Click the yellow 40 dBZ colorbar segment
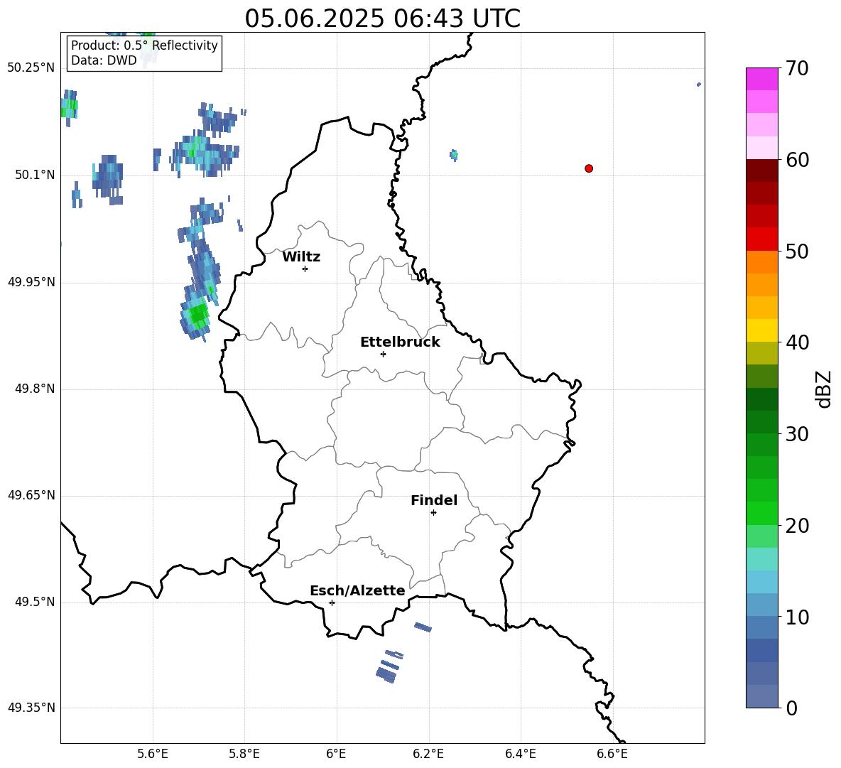This screenshot has width=841, height=768. coord(762,330)
